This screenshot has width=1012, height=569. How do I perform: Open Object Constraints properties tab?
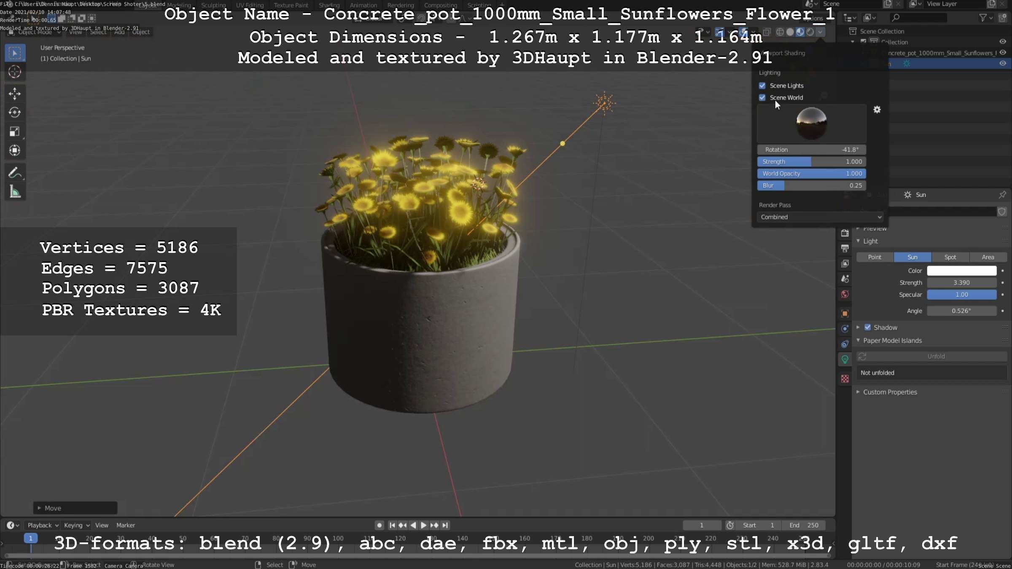845,344
